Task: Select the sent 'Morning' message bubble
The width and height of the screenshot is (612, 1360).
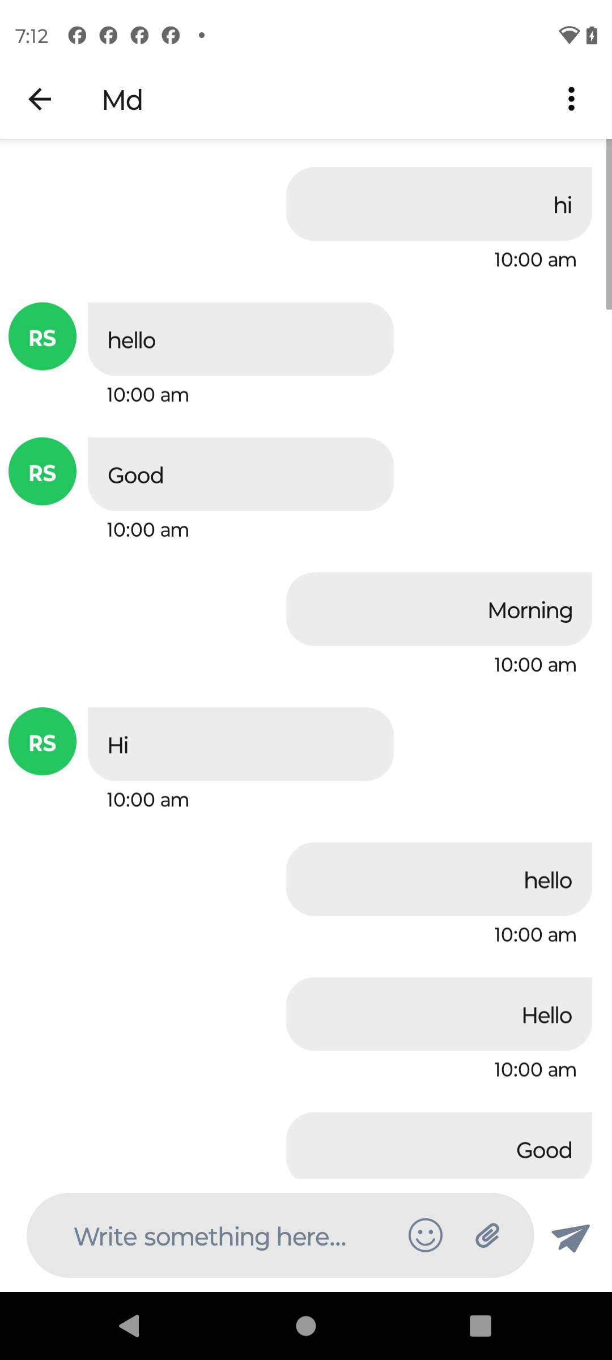Action: click(439, 609)
